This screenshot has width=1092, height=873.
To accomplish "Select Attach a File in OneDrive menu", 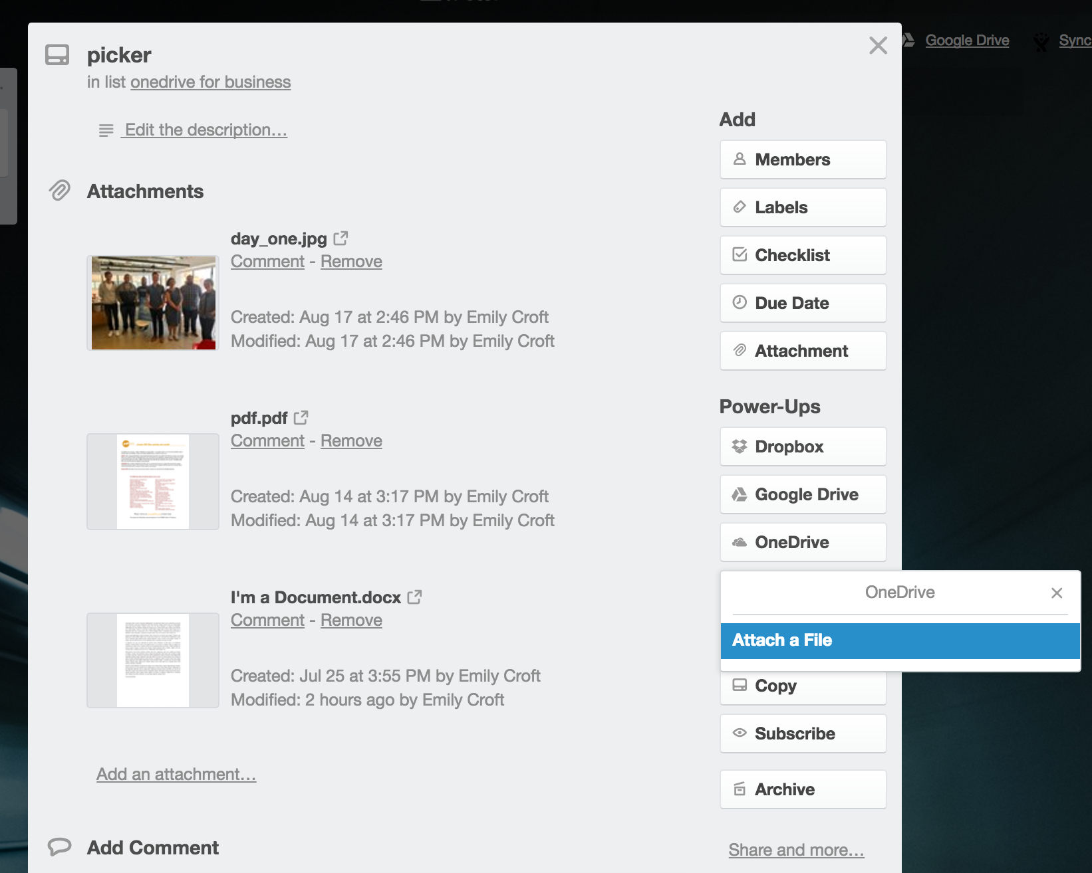I will [899, 640].
